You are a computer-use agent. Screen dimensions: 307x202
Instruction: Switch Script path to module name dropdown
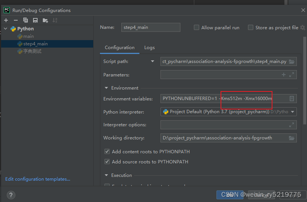click(152, 61)
